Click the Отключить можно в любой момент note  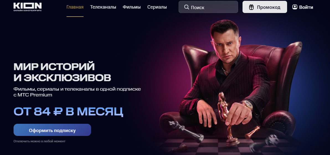(39, 141)
